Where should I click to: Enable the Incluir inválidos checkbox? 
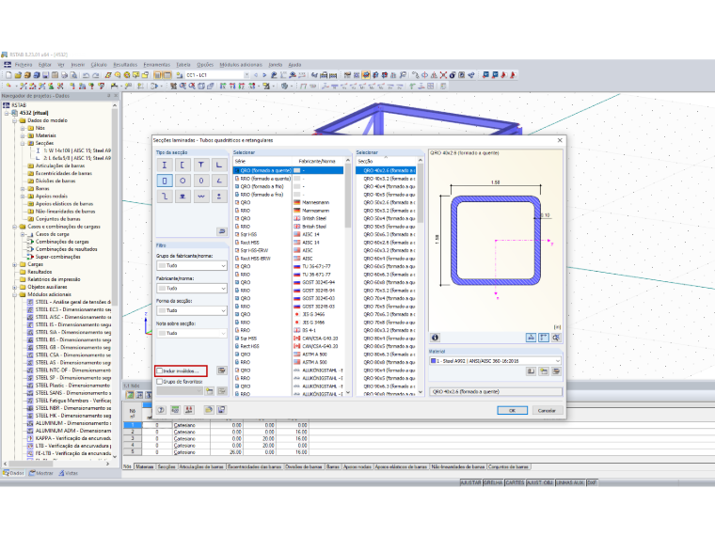click(160, 371)
